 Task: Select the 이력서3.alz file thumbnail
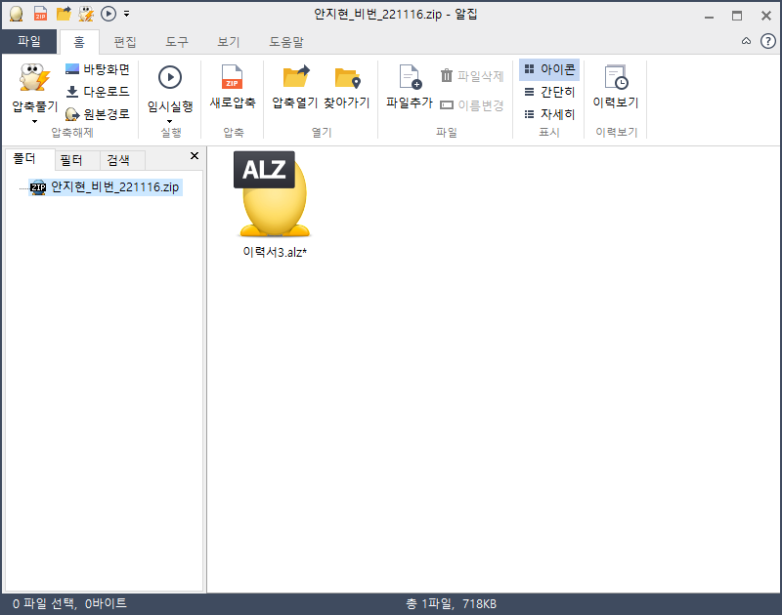273,193
